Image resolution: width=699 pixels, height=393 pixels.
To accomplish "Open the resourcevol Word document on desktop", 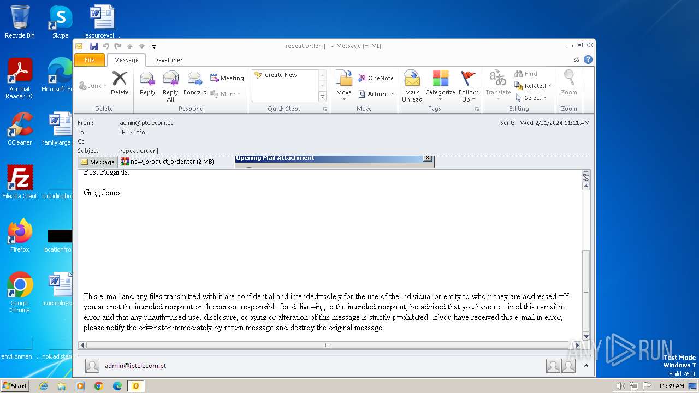I will [102, 22].
